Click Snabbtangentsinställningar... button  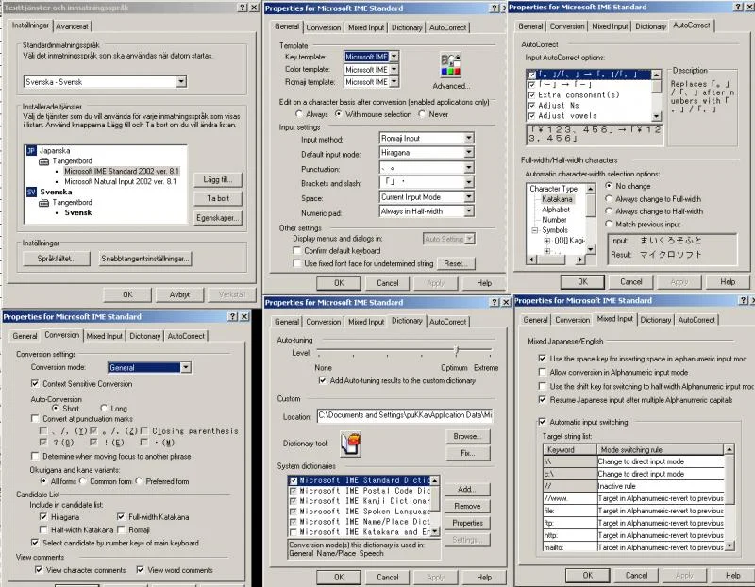click(145, 259)
